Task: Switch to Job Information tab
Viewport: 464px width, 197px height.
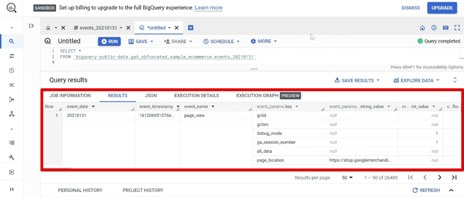Action: tap(70, 96)
